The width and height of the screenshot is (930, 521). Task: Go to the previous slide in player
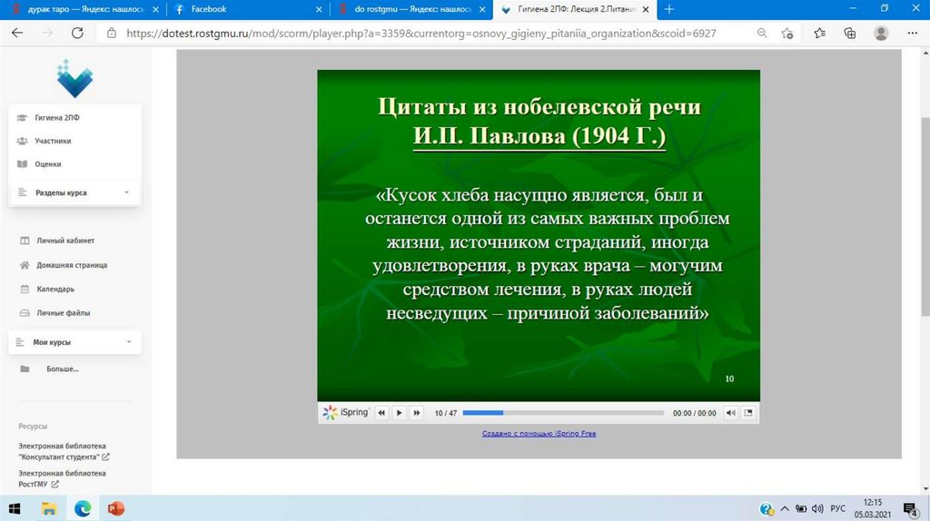pyautogui.click(x=381, y=413)
